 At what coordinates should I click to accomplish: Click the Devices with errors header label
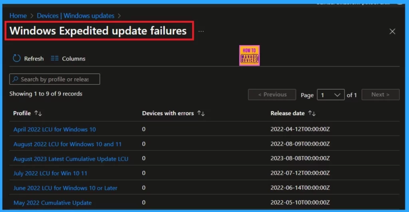point(168,113)
